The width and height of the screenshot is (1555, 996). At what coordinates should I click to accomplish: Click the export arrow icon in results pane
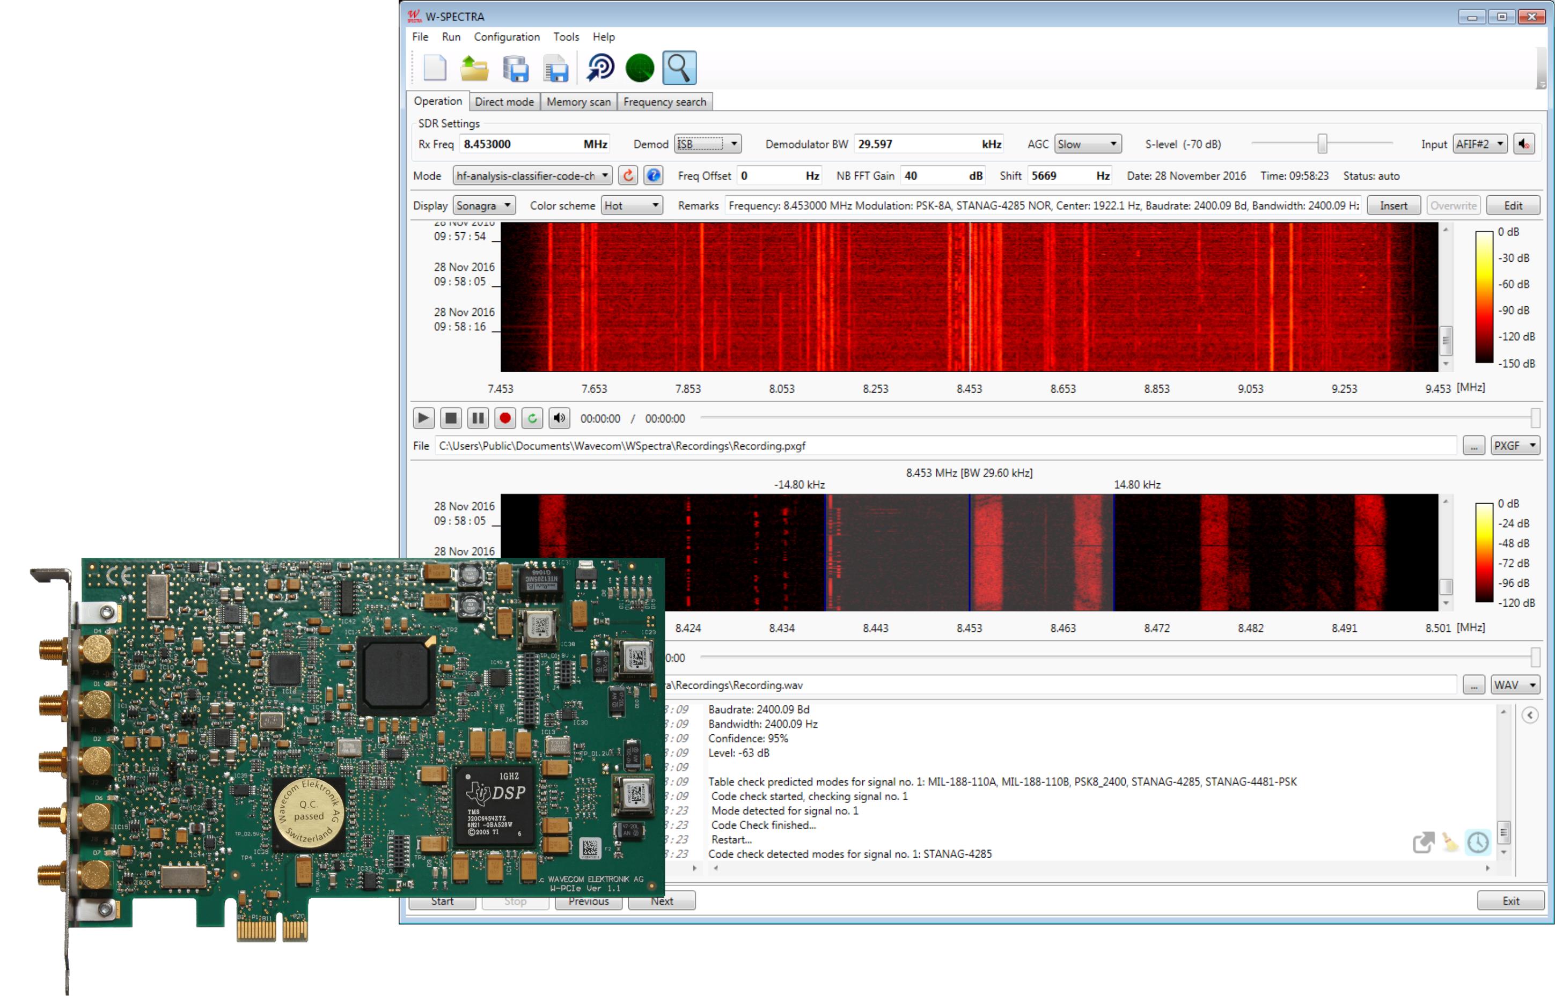coord(1423,842)
